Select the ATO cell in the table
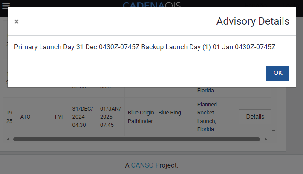303x174 pixels. tap(26, 117)
